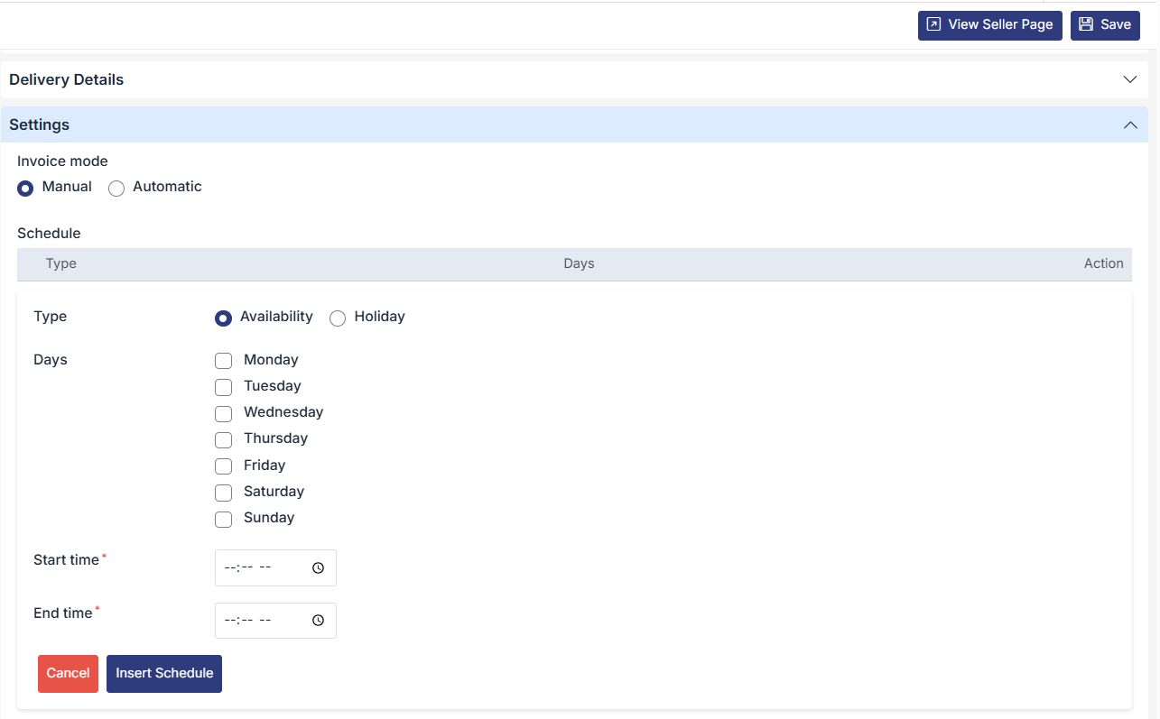Check the Thursday checkbox
This screenshot has width=1160, height=719.
[224, 439]
